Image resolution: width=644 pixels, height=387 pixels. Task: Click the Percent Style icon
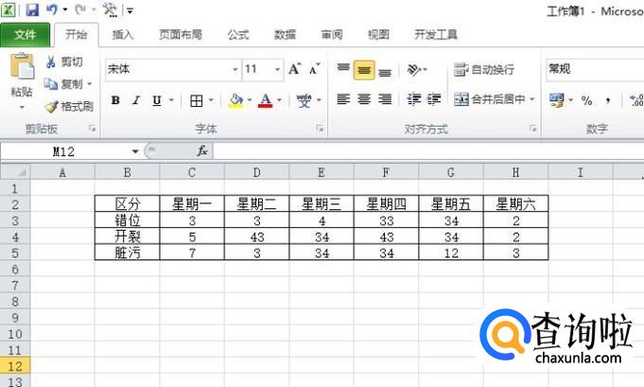pos(586,100)
